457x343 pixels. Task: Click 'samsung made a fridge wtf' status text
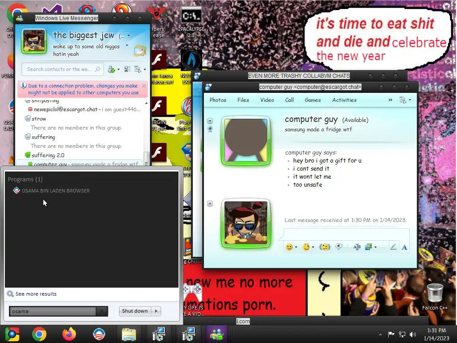(318, 129)
